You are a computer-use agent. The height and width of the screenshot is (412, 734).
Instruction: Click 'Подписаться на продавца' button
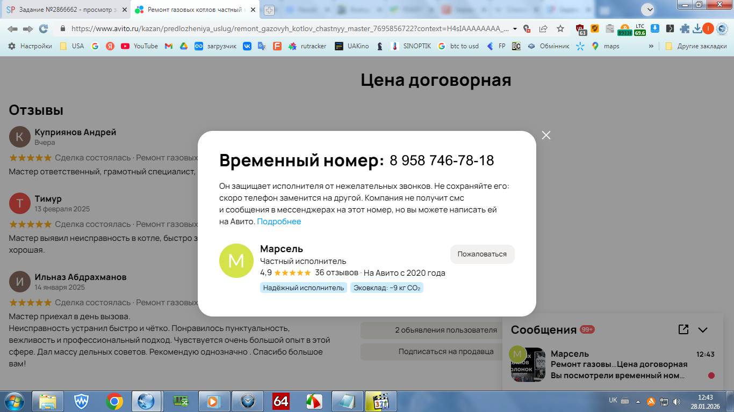pos(446,352)
